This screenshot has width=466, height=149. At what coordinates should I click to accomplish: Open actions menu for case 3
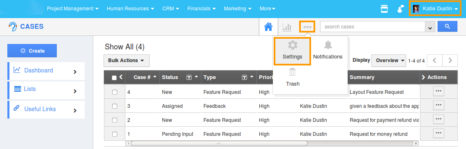coord(438,105)
